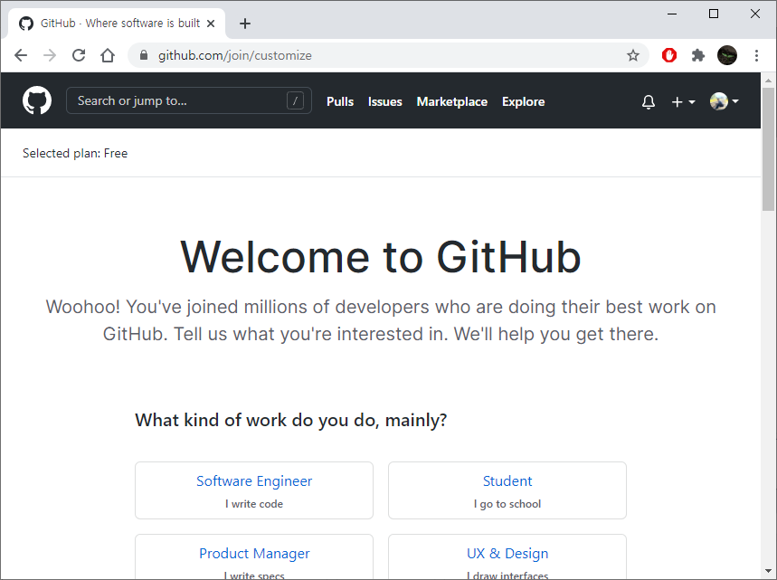
Task: Choose the Student work option
Action: click(507, 490)
